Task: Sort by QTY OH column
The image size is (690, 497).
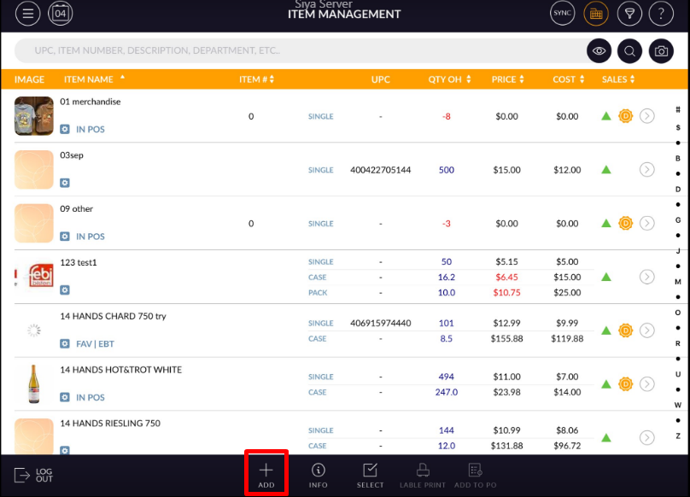Action: tap(445, 79)
